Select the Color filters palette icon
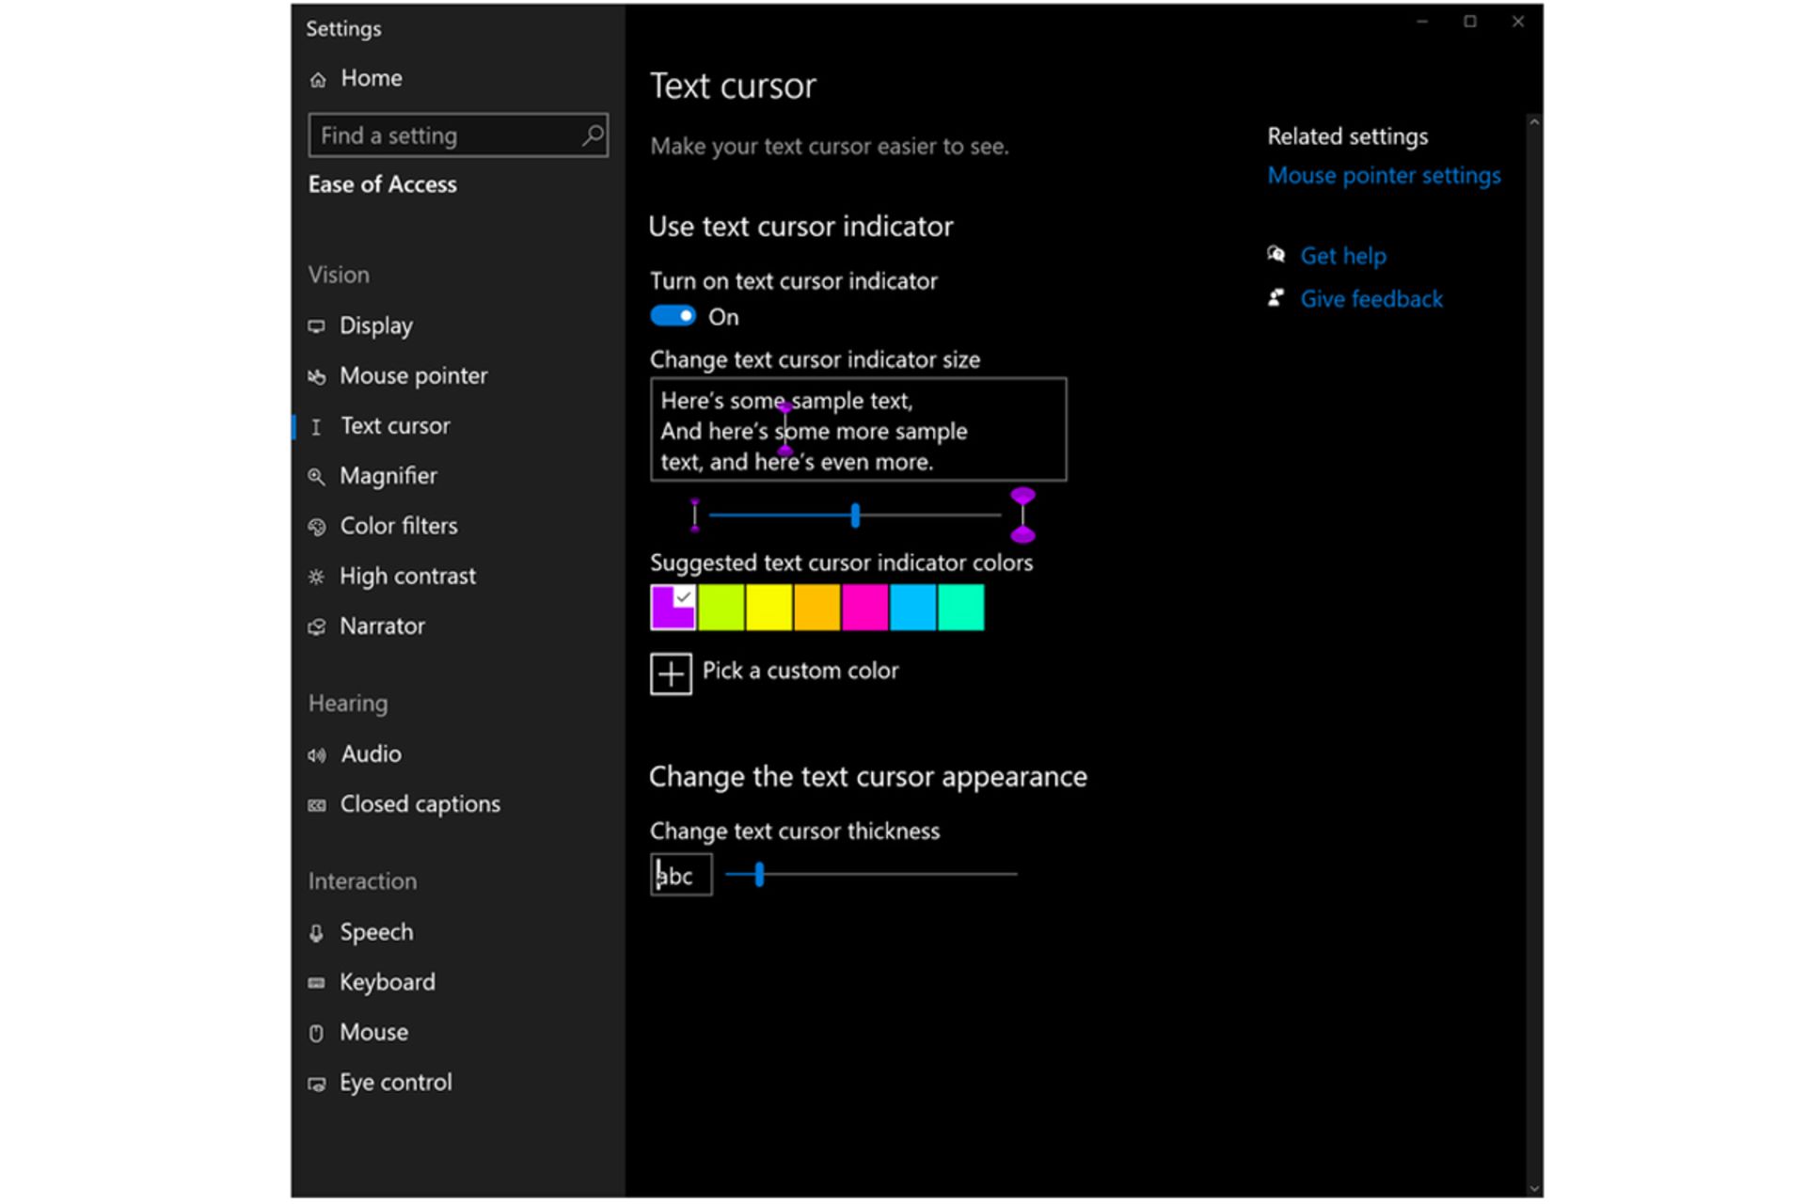Image resolution: width=1806 pixels, height=1204 pixels. click(x=317, y=527)
